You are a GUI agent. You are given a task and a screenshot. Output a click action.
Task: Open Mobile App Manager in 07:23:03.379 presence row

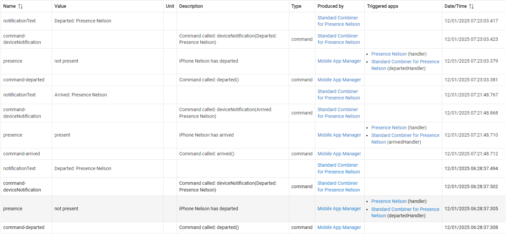coord(339,61)
